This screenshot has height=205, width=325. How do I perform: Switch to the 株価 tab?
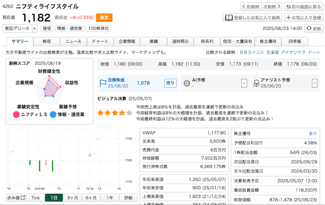[47, 42]
